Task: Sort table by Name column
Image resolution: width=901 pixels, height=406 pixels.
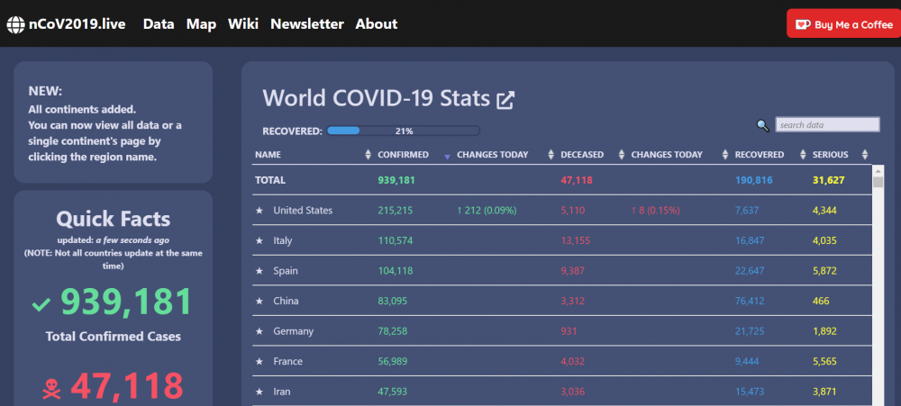Action: coord(369,155)
